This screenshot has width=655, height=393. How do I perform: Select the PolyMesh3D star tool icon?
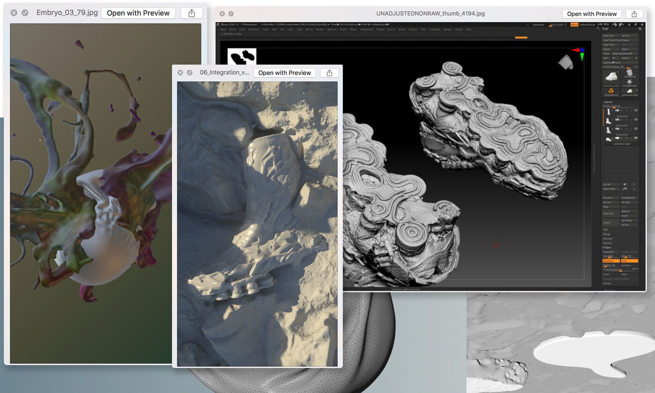click(x=630, y=82)
